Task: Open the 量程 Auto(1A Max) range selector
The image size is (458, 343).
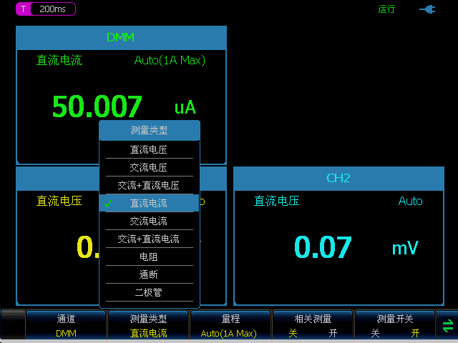Action: (x=230, y=326)
